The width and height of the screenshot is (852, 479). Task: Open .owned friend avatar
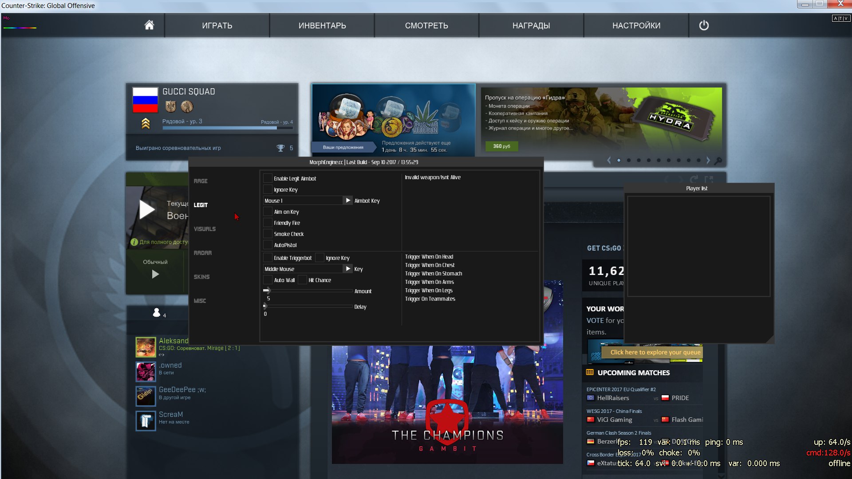(146, 371)
